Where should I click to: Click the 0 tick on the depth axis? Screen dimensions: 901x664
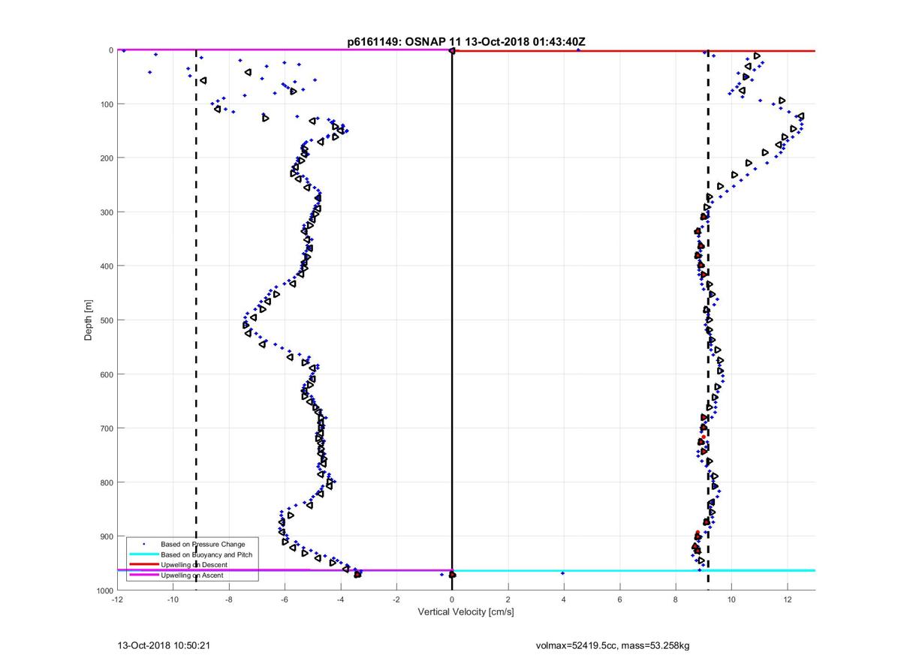click(111, 50)
